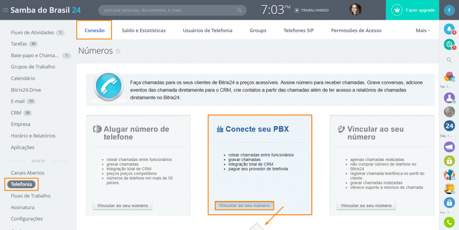This screenshot has height=230, width=459.
Task: Click the crown icon on Fazer upgrade
Action: 397,10
